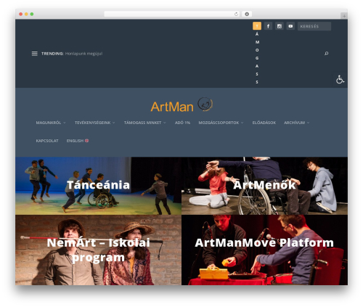
Task: Go to Előadások page
Action: coord(264,123)
